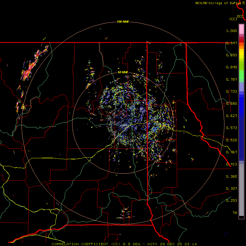The image size is (246, 246).
Task: Select the 0.360 scale value
Action: point(232,176)
